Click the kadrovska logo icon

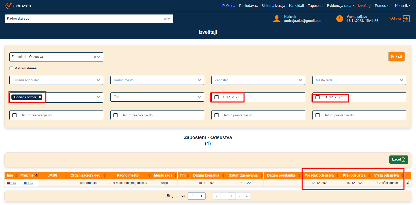coord(9,6)
